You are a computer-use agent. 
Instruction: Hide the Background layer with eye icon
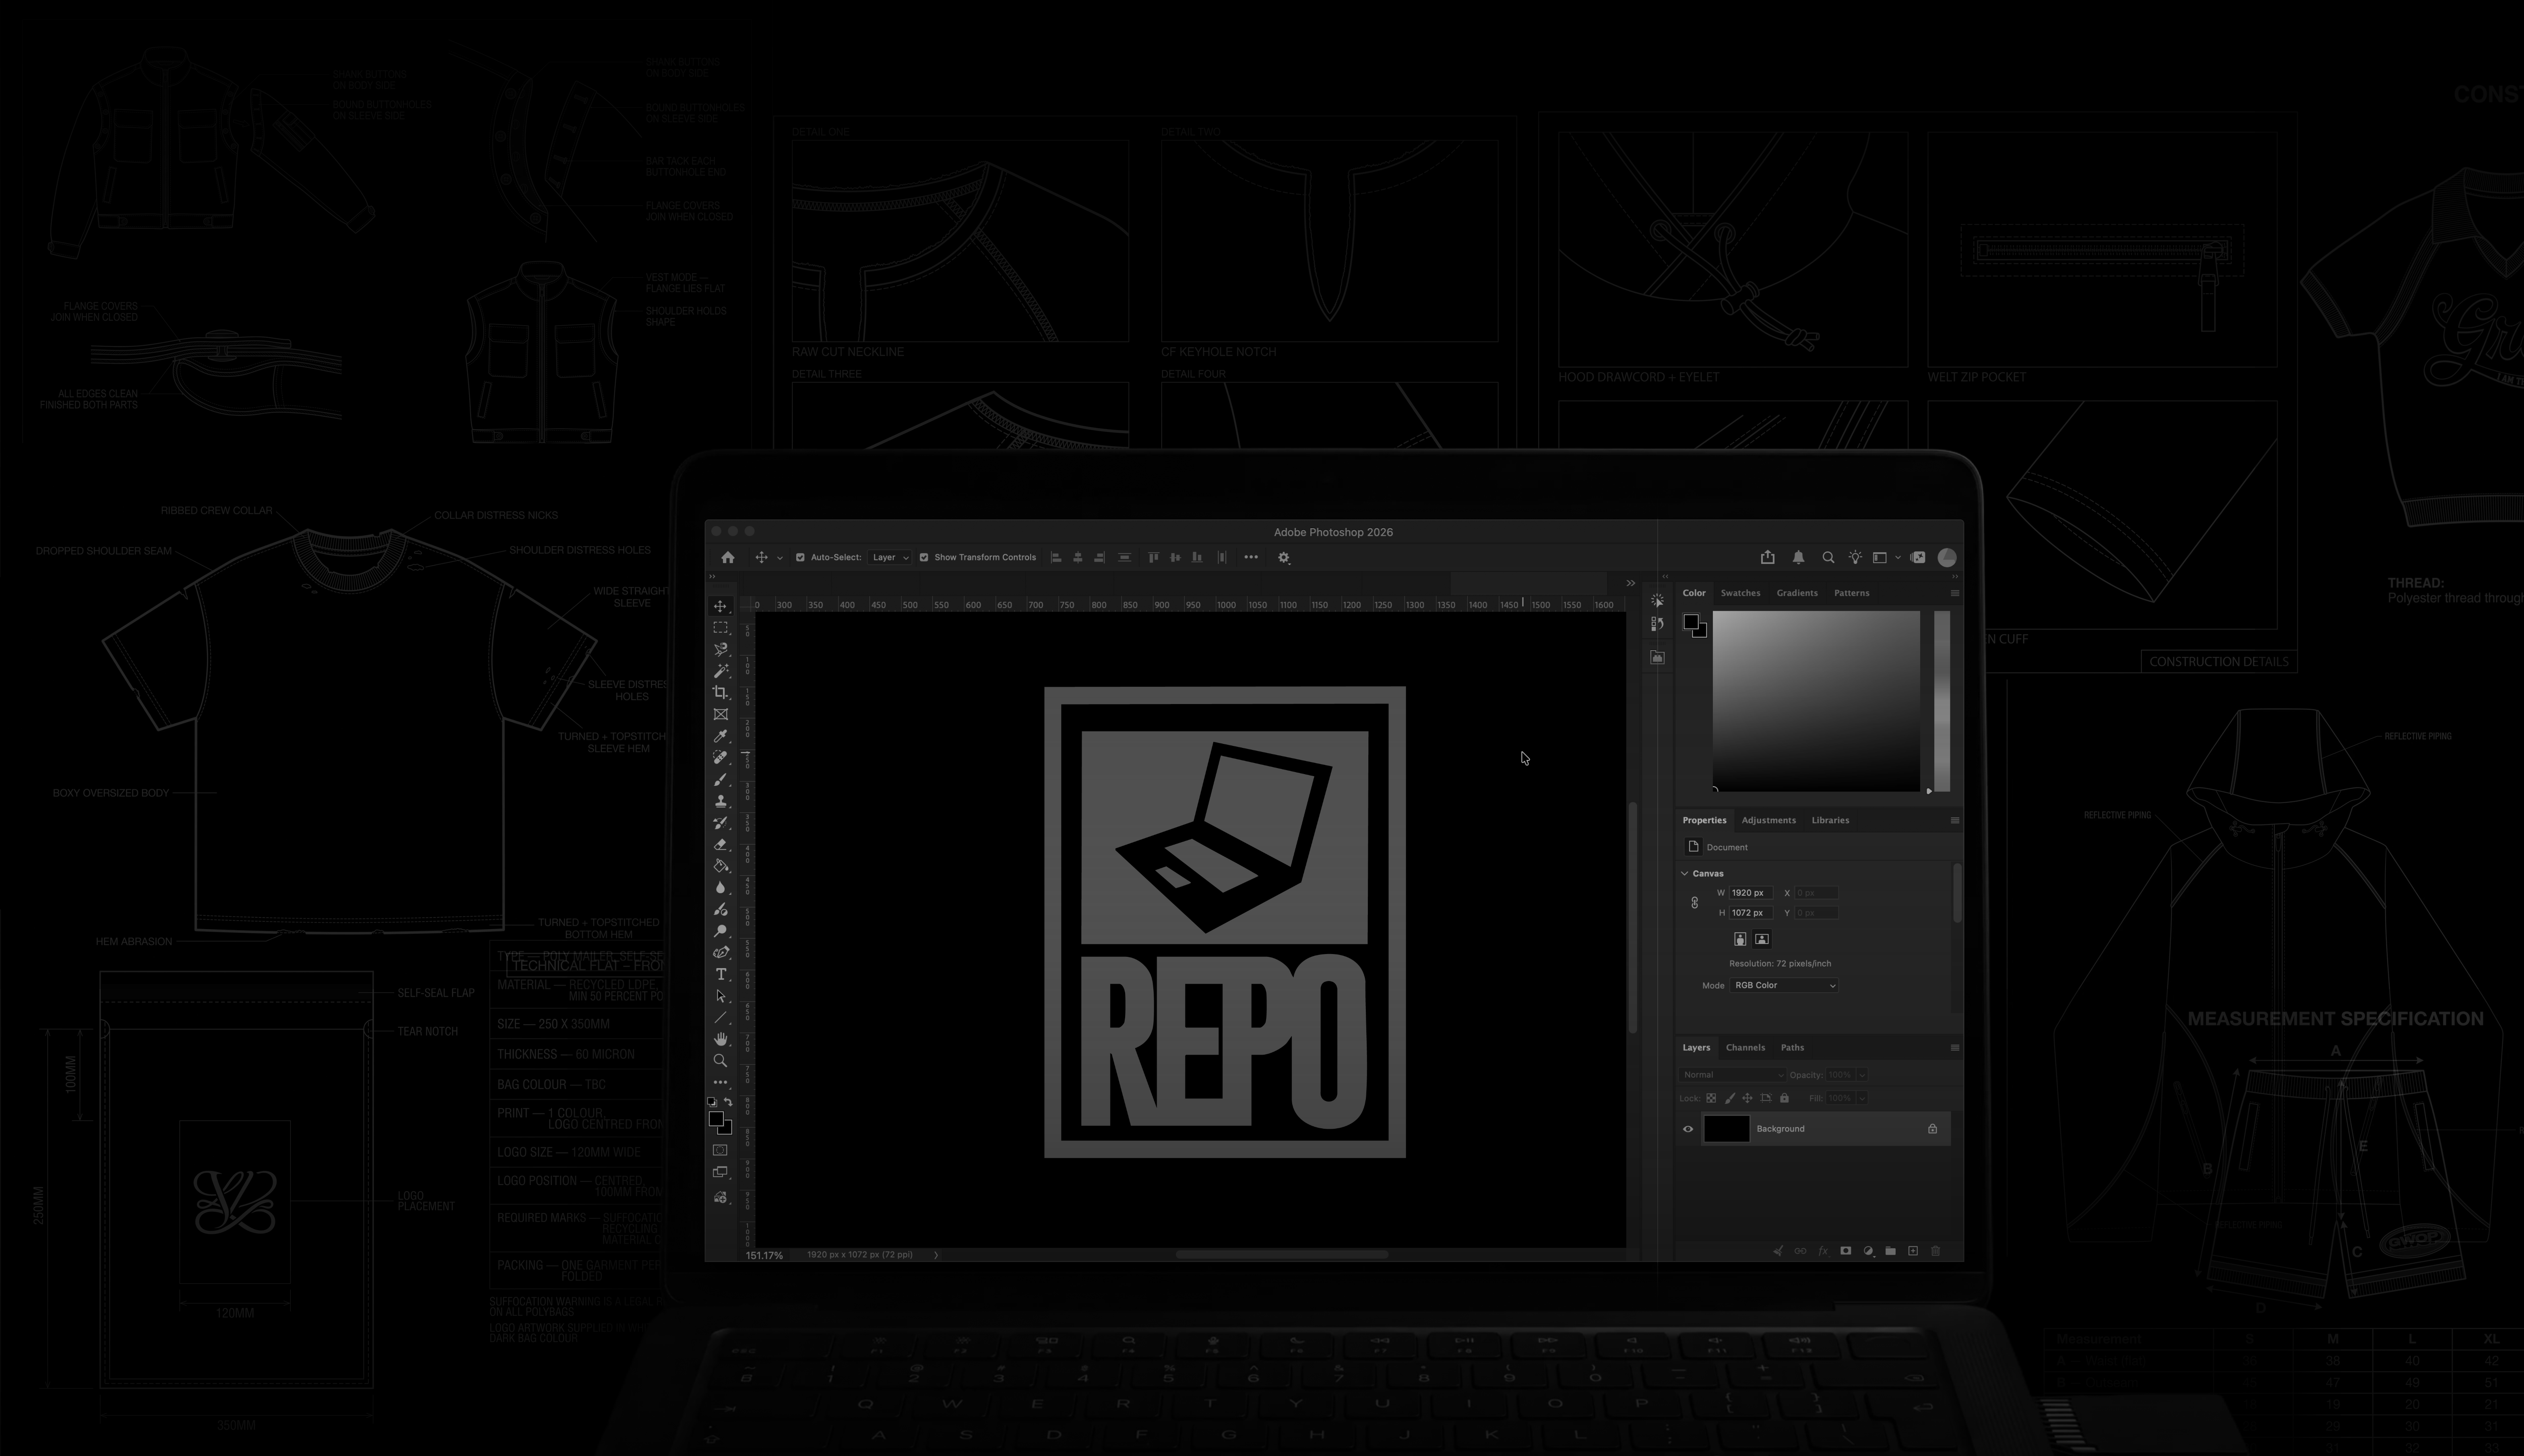[1688, 1129]
